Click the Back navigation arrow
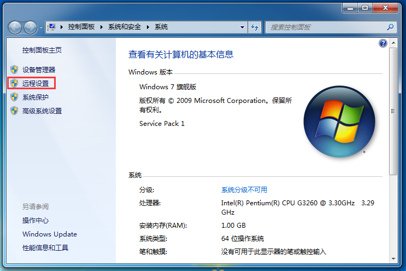The width and height of the screenshot is (406, 271). click(15, 27)
